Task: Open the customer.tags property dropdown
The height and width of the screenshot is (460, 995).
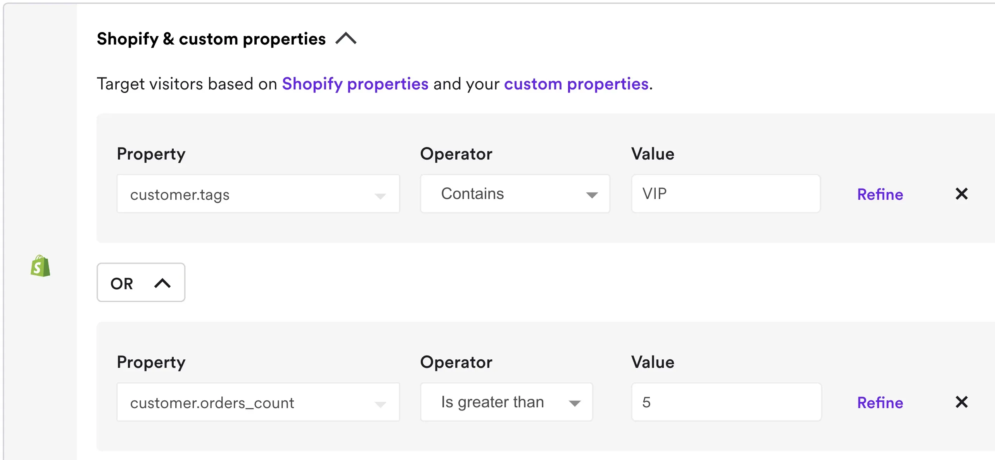Action: pyautogui.click(x=258, y=194)
